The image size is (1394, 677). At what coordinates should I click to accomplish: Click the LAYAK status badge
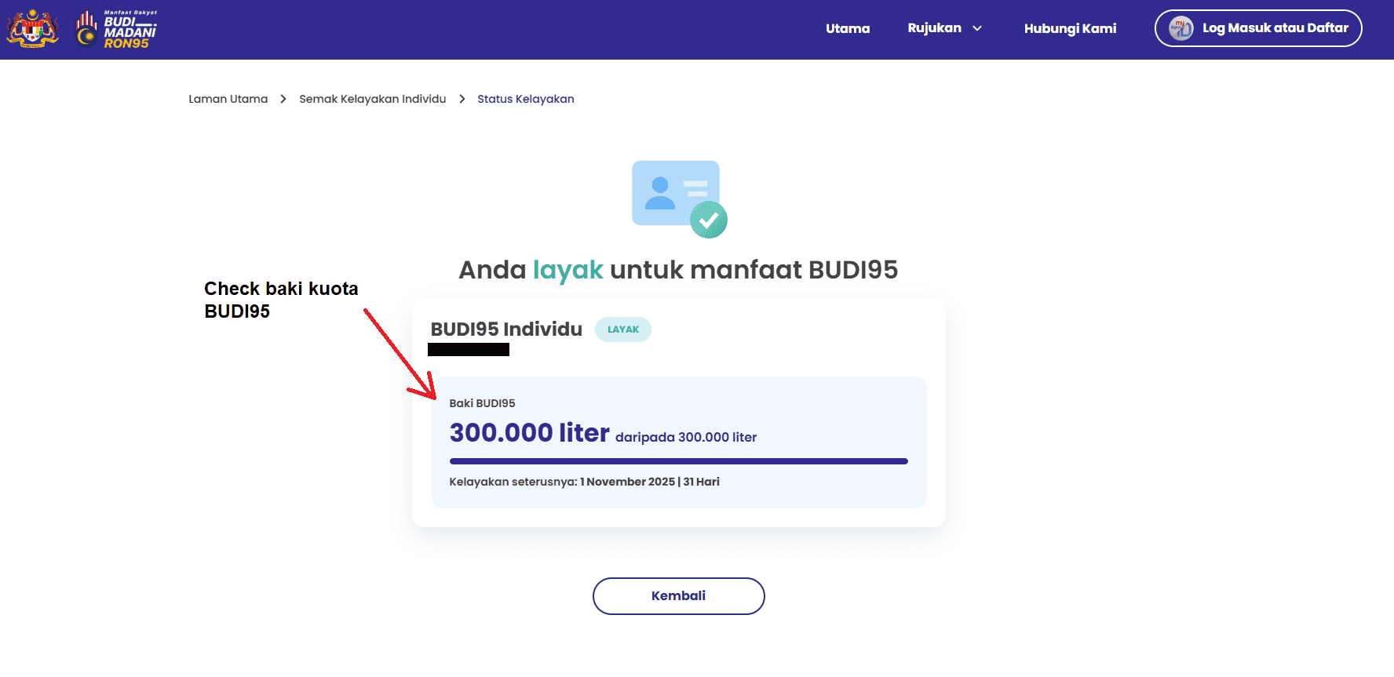click(623, 329)
